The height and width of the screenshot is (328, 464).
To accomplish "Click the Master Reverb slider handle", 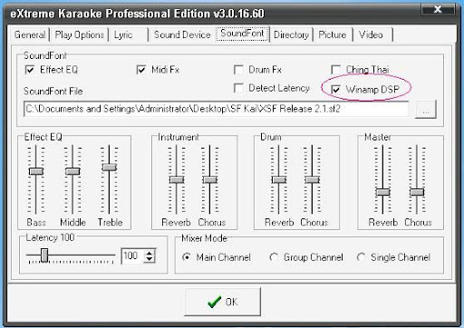I will point(382,192).
